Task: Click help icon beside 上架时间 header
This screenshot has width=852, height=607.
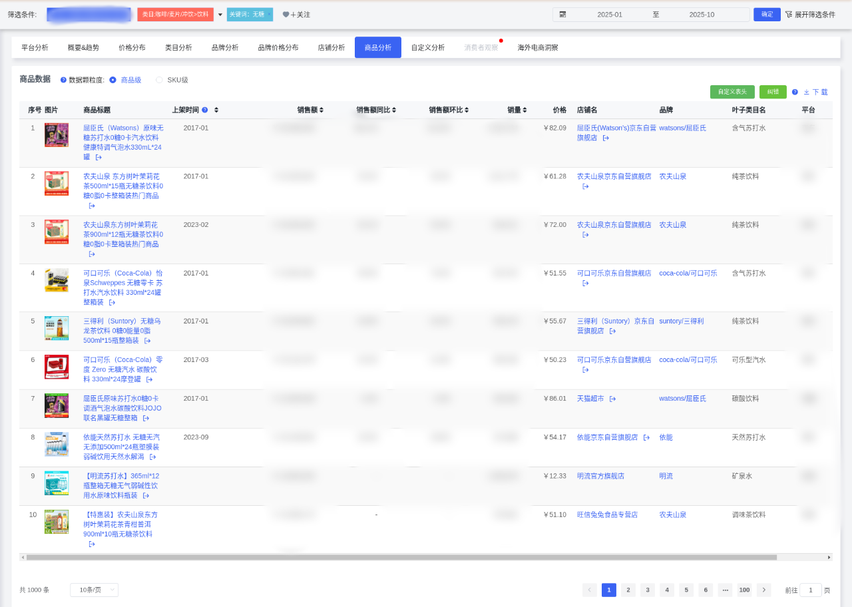Action: pyautogui.click(x=205, y=110)
